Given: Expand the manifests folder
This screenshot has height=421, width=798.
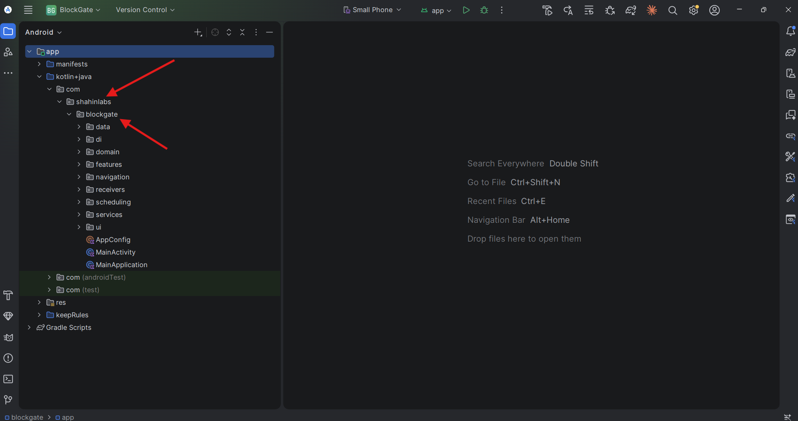Looking at the screenshot, I should (39, 64).
